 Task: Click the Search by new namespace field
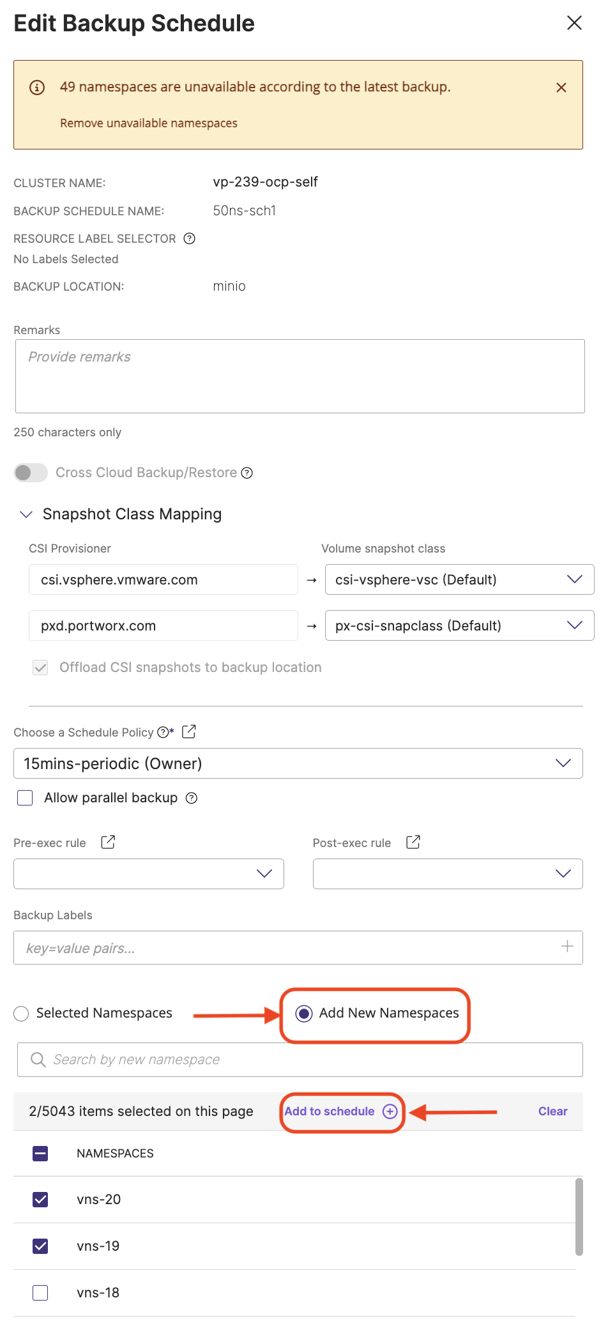click(300, 1060)
